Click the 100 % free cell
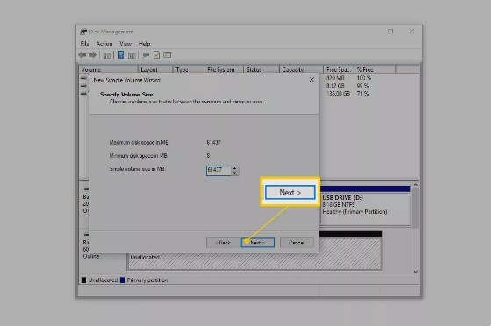The image size is (494, 326). click(364, 78)
